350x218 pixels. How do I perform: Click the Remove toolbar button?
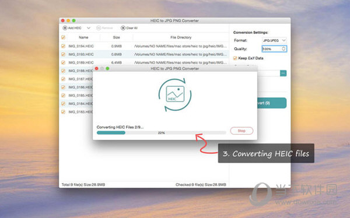coord(104,28)
